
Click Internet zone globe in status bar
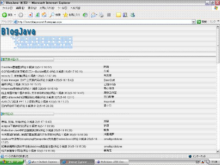pos(190,156)
